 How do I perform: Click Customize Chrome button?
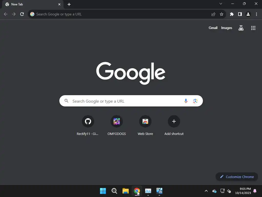pos(237,177)
